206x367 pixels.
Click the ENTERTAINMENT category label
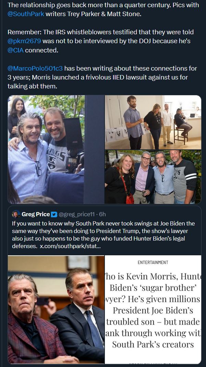(x=153, y=262)
